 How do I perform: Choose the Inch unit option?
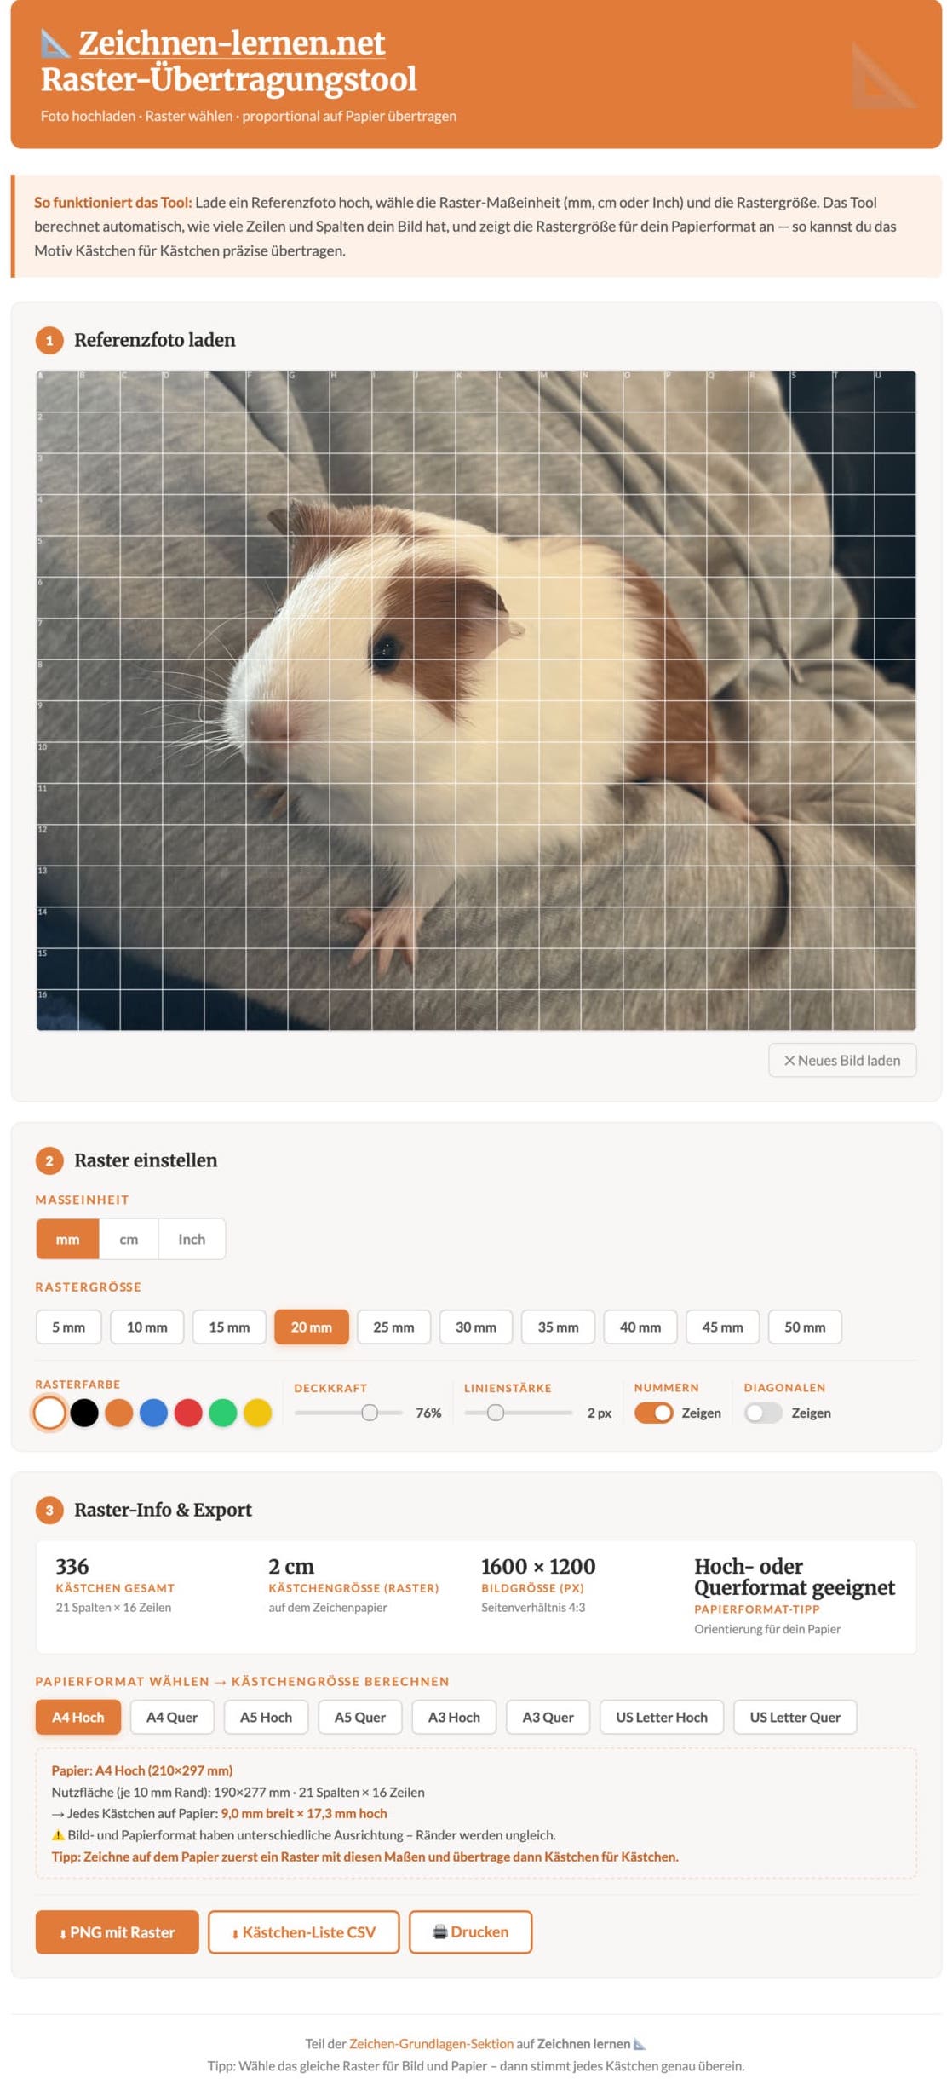coord(192,1239)
